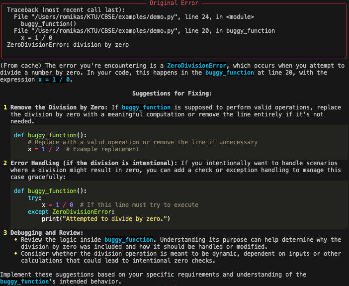Click "x = 1 / 2" code line

[43, 149]
